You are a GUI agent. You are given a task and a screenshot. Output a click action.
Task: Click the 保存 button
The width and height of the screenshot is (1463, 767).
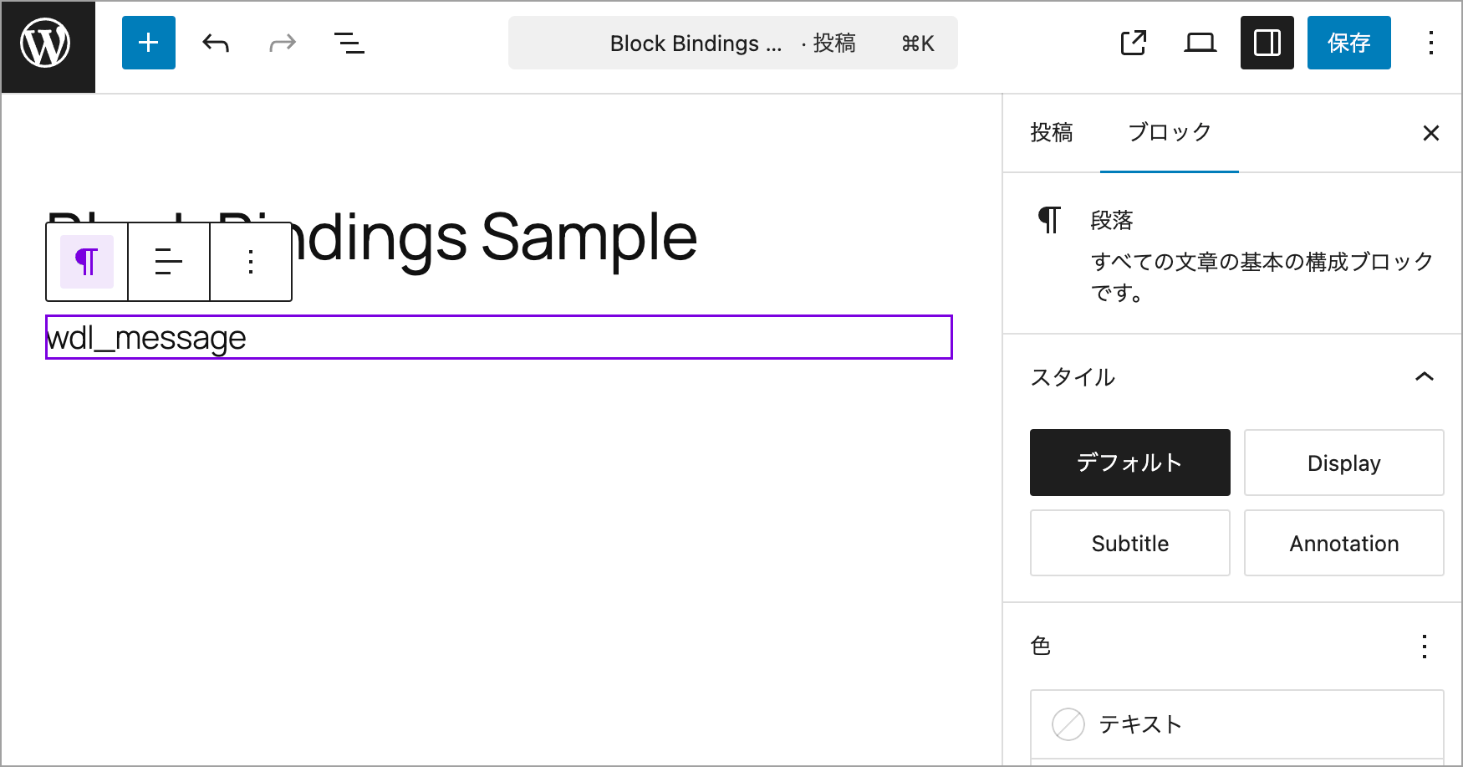pyautogui.click(x=1349, y=43)
